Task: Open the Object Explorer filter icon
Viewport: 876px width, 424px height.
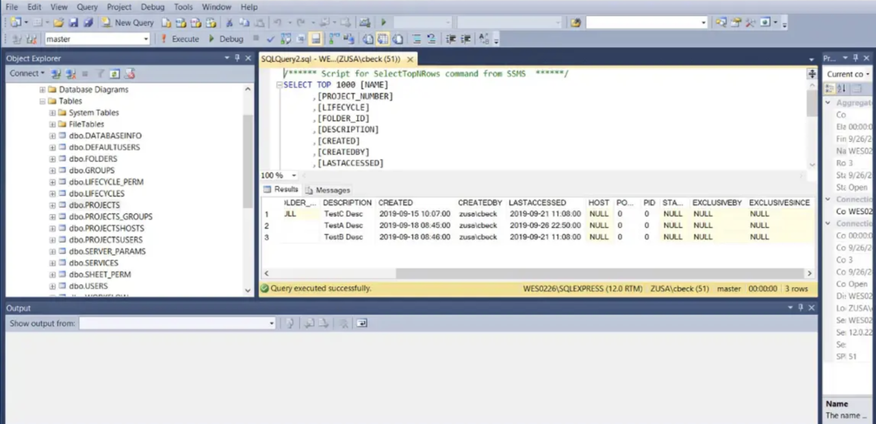Action: (100, 73)
